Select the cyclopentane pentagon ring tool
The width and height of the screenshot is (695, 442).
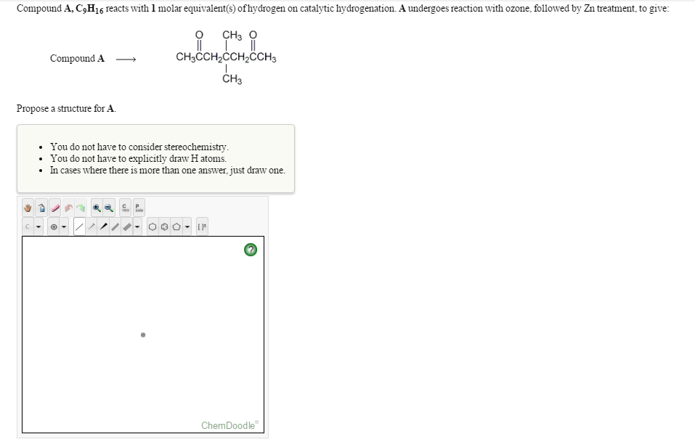tap(175, 226)
